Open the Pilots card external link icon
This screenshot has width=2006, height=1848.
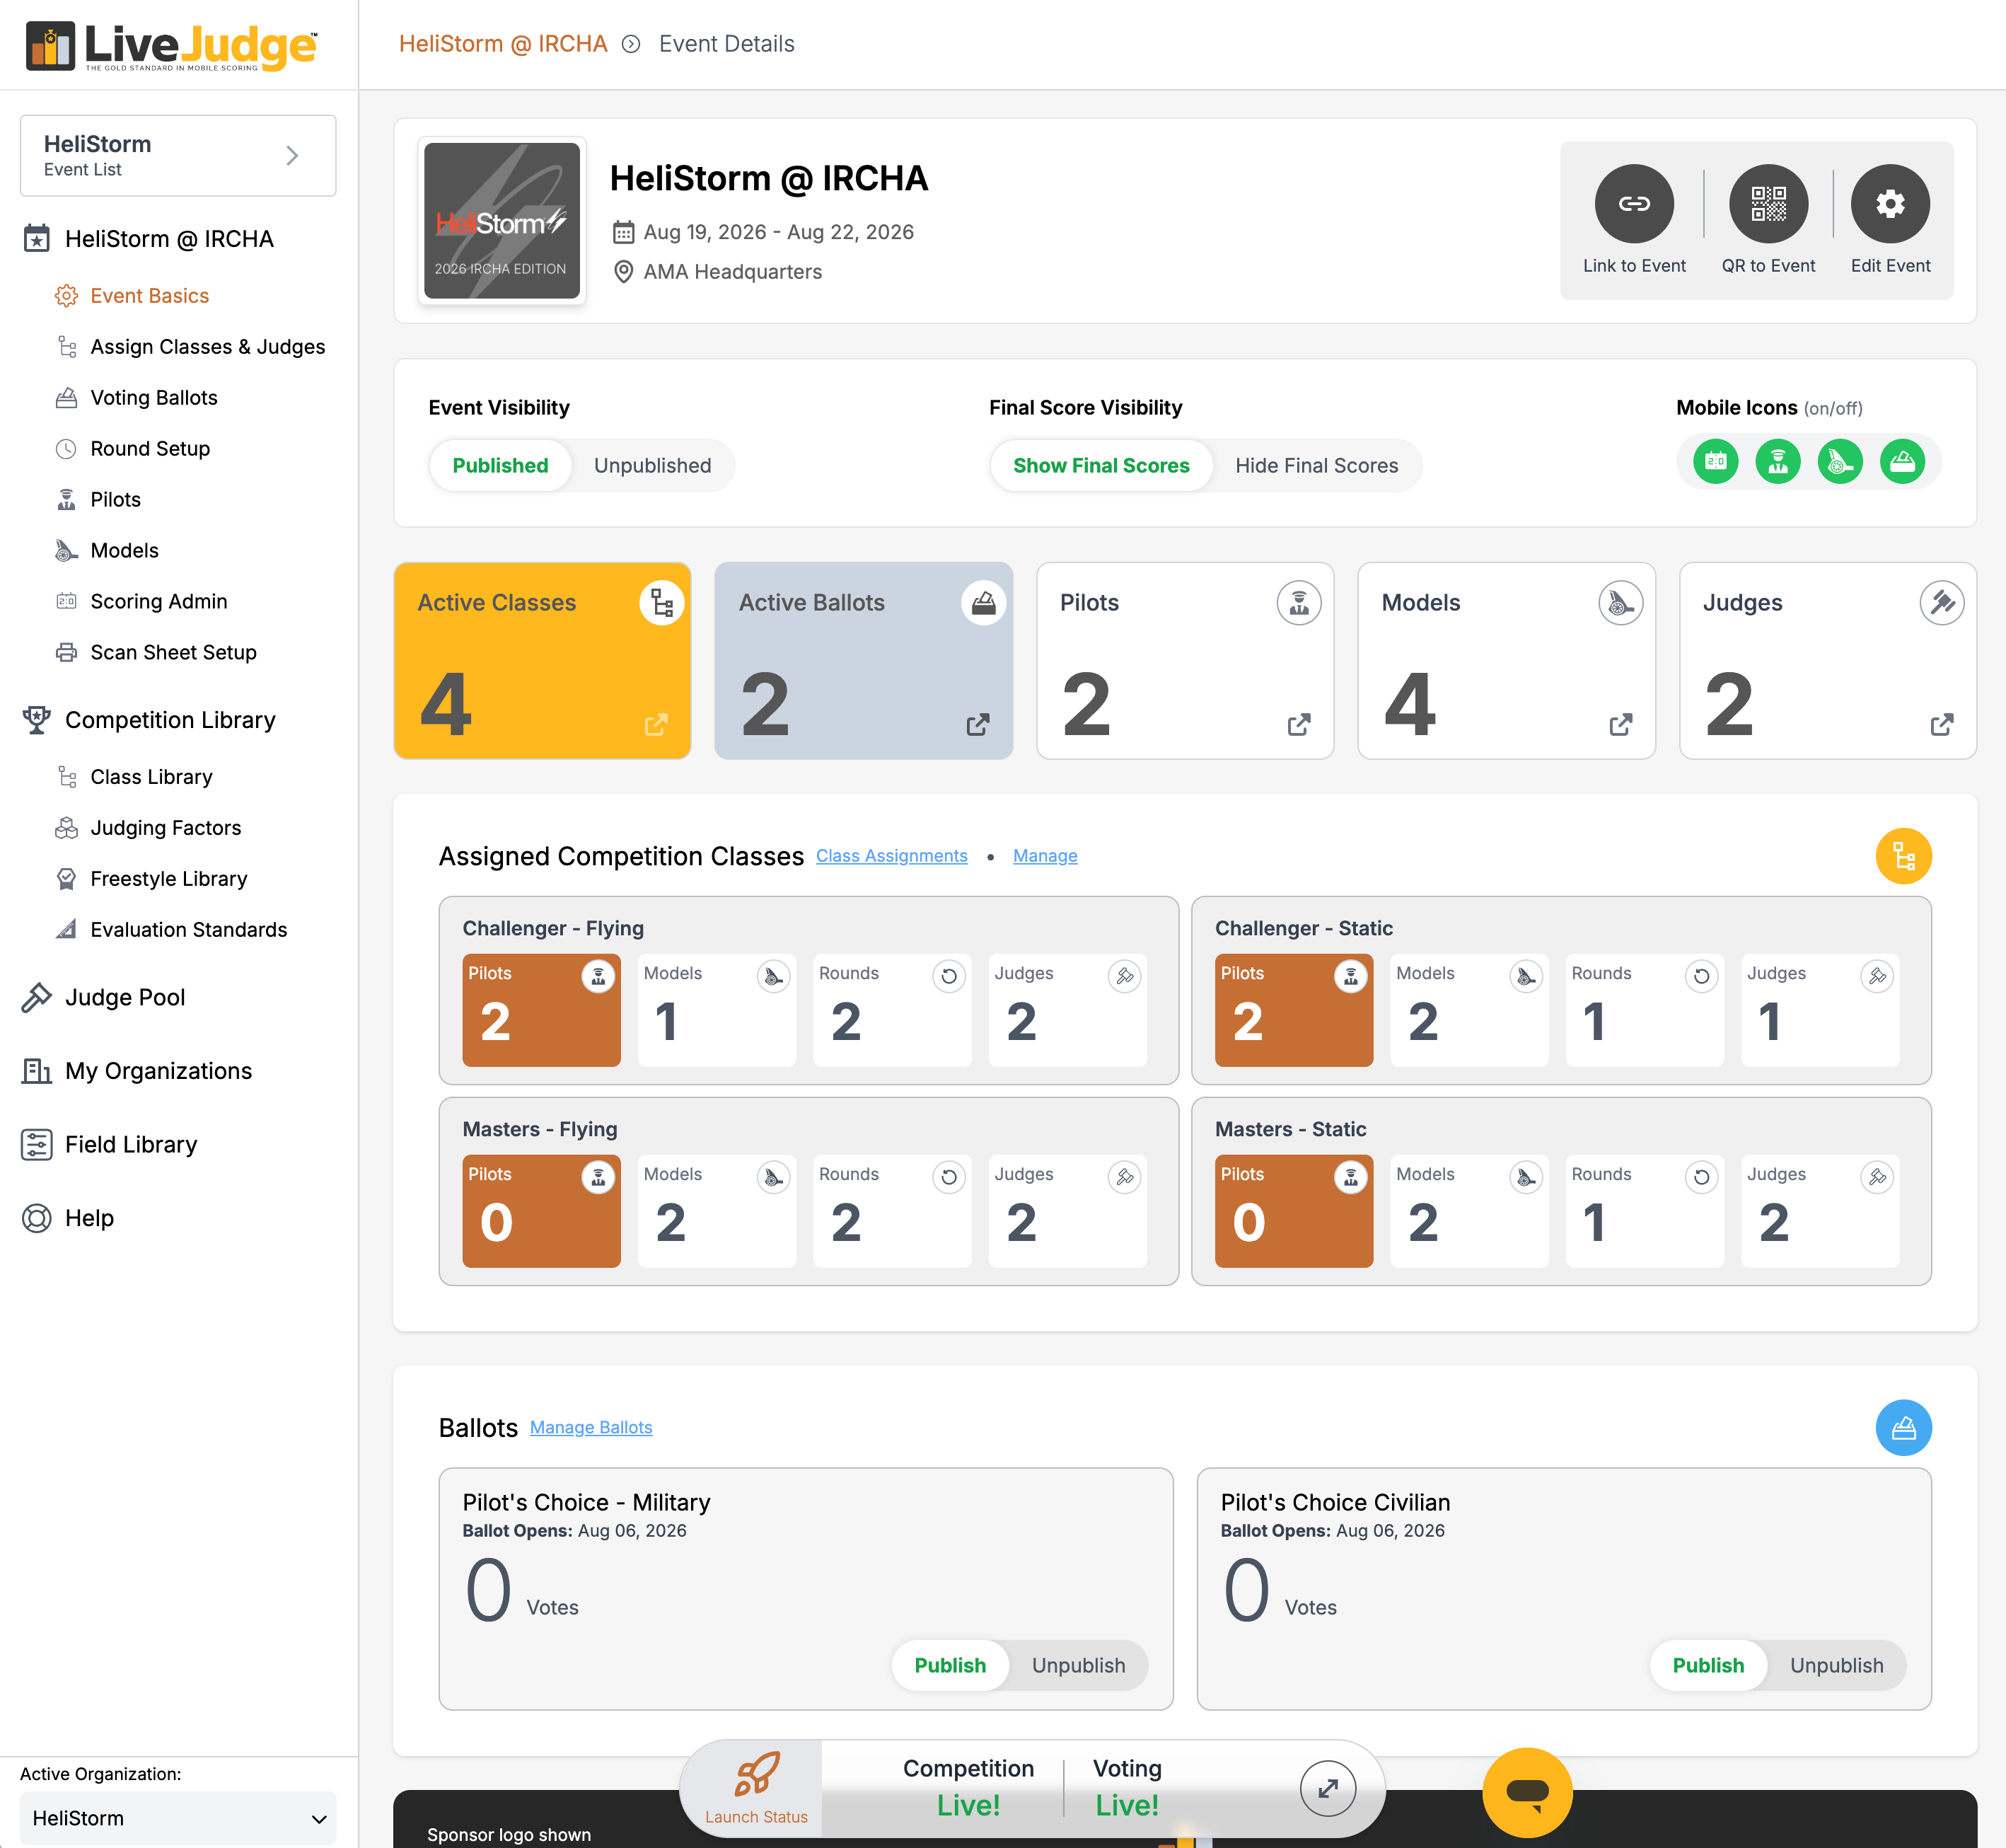coord(1299,724)
